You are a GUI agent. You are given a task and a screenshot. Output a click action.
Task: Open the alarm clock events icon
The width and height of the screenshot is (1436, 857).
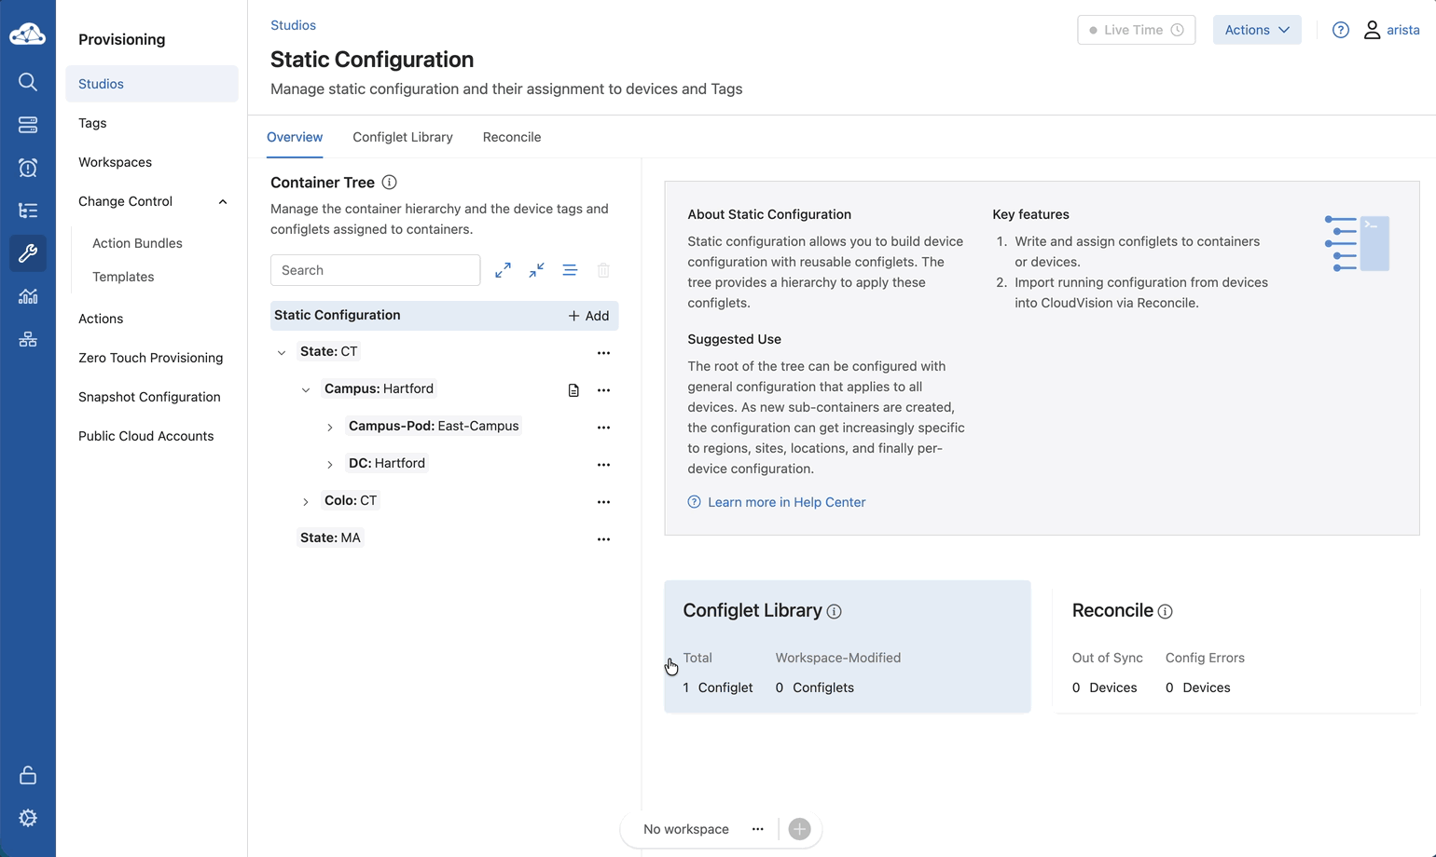pos(28,168)
